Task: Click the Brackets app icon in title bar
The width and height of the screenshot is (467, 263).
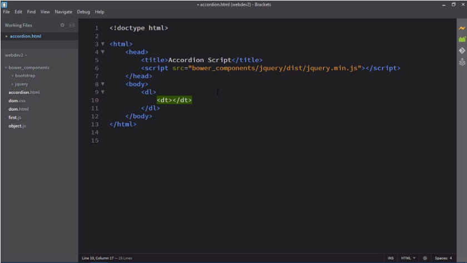Action: click(x=4, y=4)
